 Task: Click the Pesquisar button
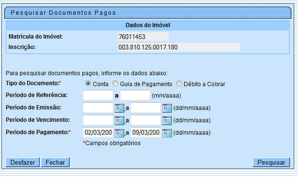point(271,162)
